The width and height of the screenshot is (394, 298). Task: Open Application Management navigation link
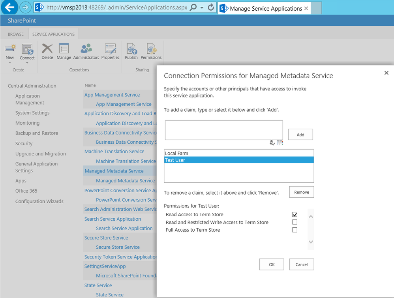(x=30, y=99)
